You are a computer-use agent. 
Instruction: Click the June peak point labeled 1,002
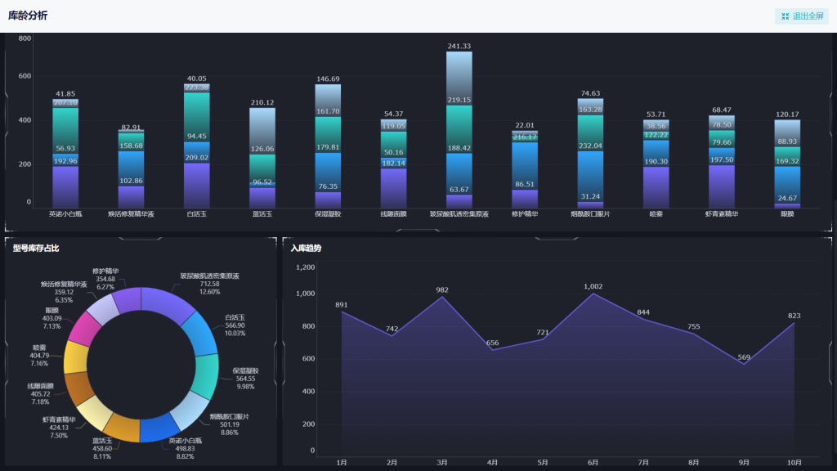click(593, 294)
